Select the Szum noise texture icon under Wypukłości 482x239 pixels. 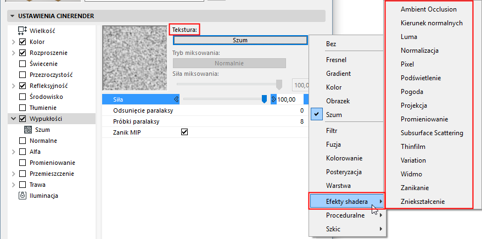(x=28, y=130)
